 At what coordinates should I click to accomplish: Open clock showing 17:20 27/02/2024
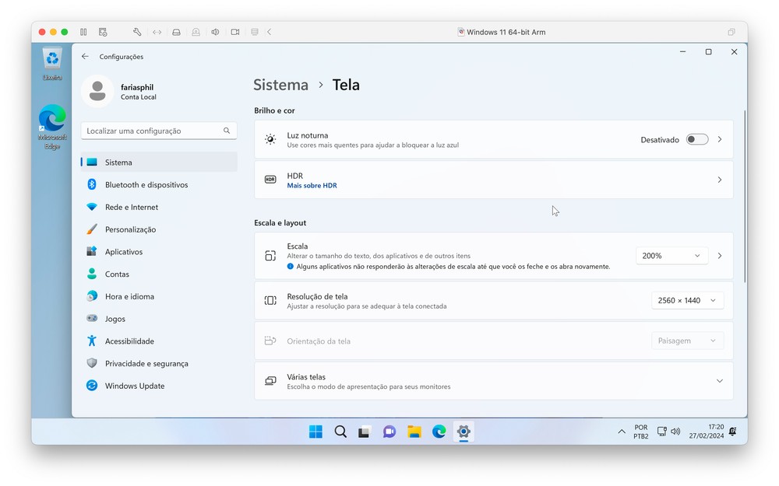pos(706,432)
